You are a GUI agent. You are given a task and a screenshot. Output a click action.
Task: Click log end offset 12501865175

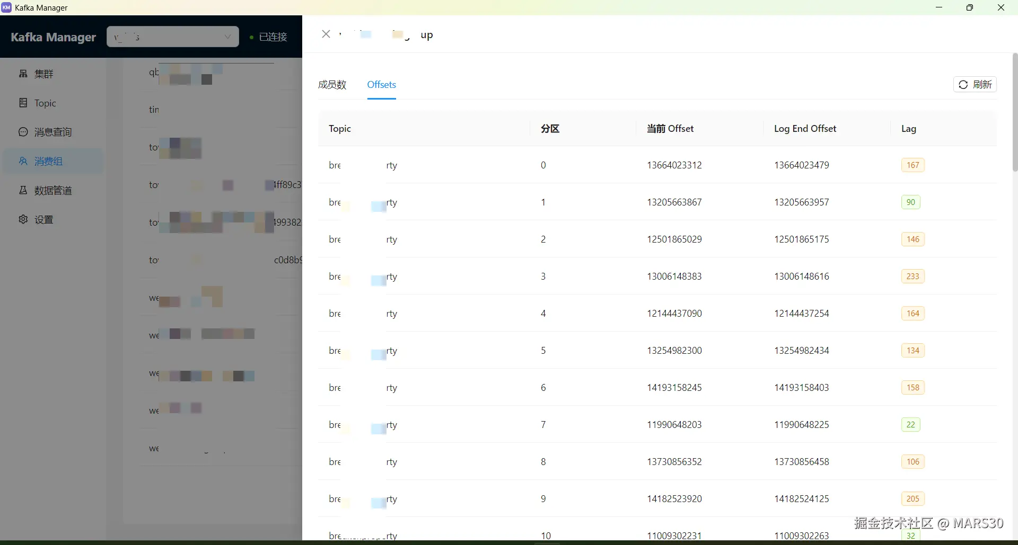coord(802,239)
